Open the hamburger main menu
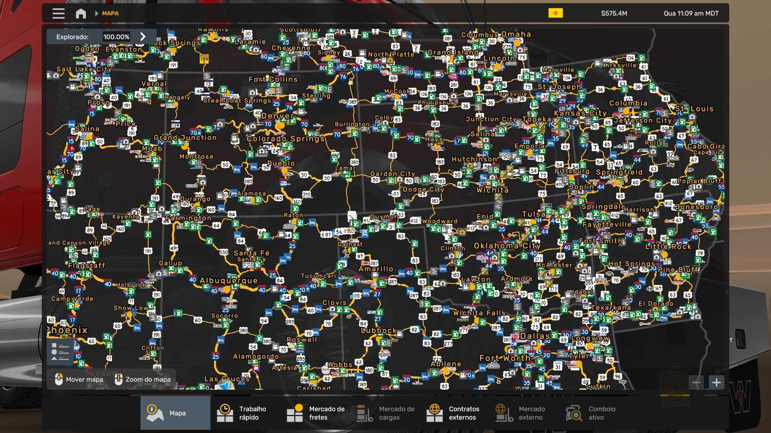The image size is (771, 433). (58, 13)
